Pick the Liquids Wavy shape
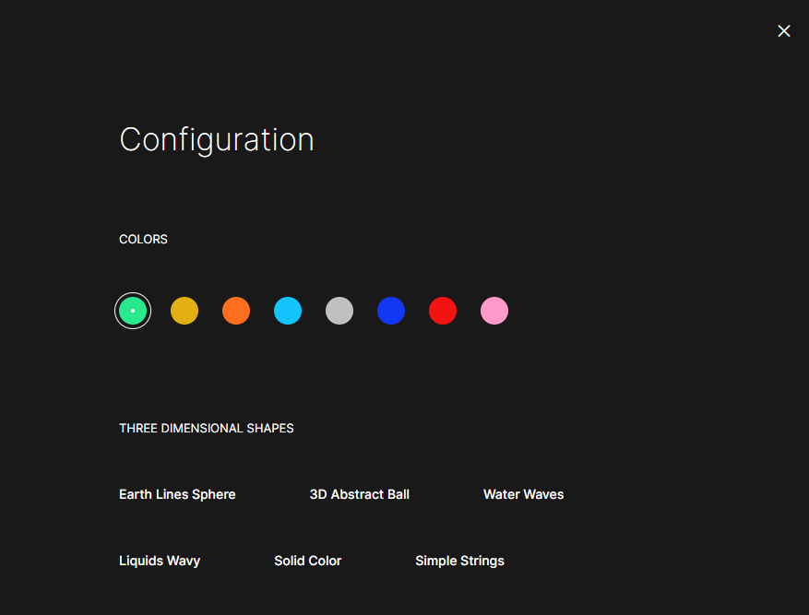 tap(160, 561)
